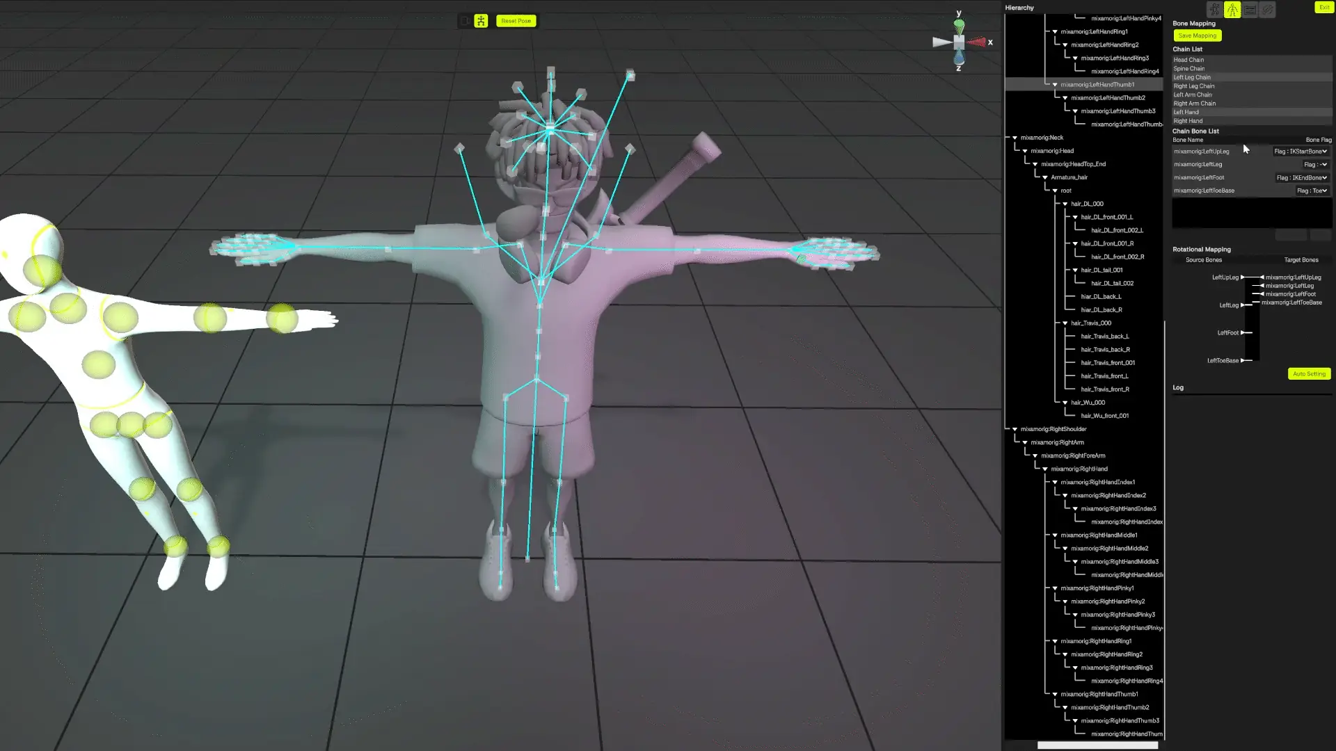Click the yellow joint sphere on the source mannequin's hand
Viewport: 1336px width, 751px height.
tap(282, 318)
